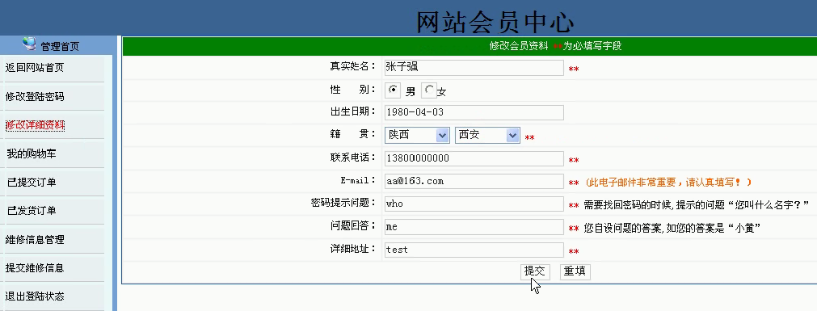Click the 提交 submit button

[x=535, y=271]
